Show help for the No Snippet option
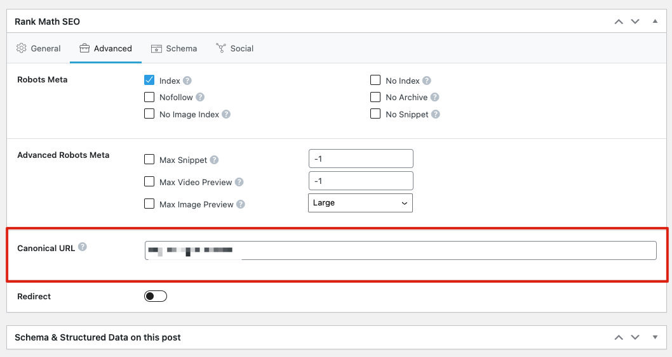The height and width of the screenshot is (357, 672). (436, 114)
